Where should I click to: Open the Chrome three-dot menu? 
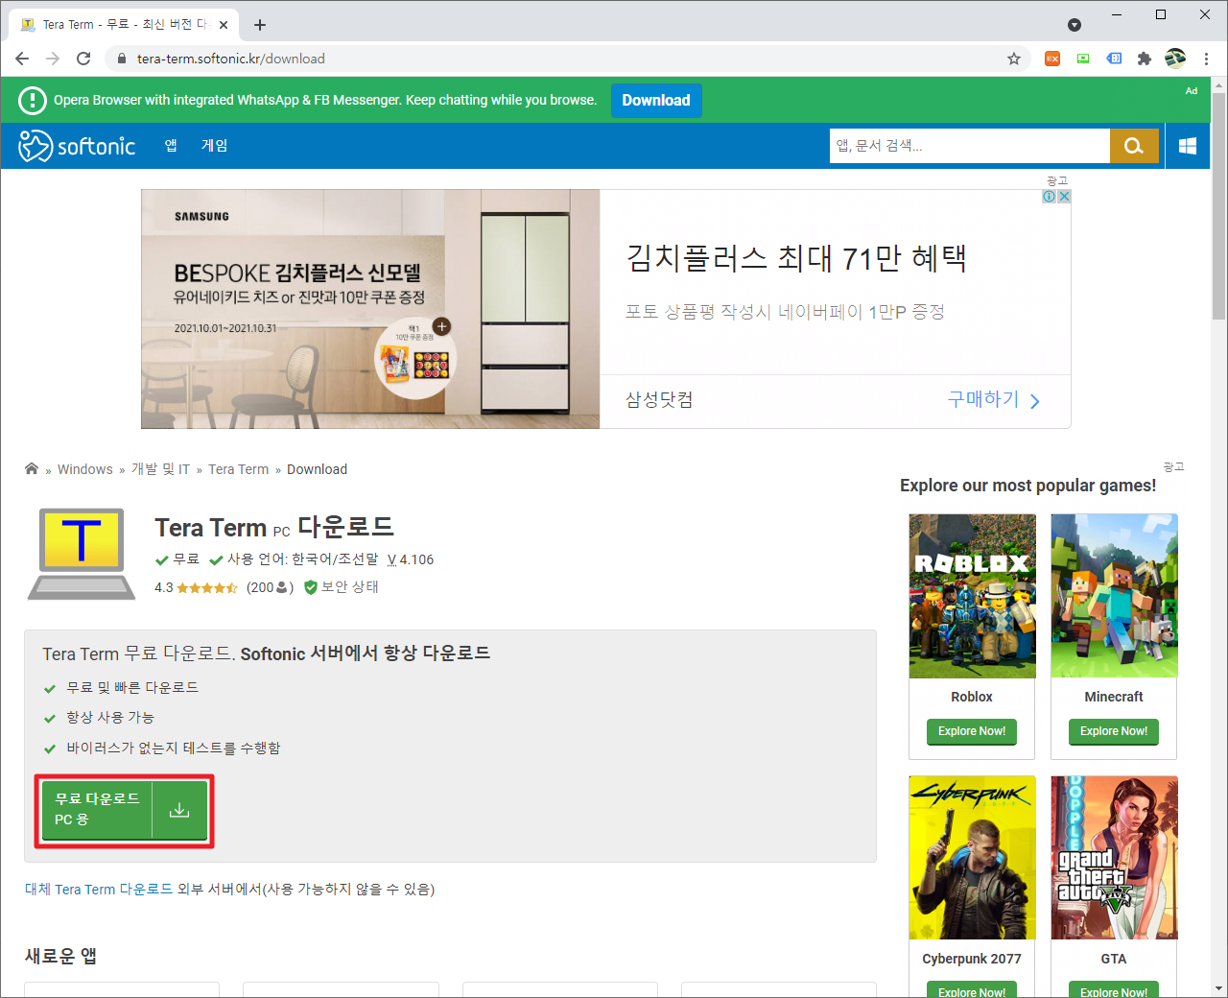1206,59
